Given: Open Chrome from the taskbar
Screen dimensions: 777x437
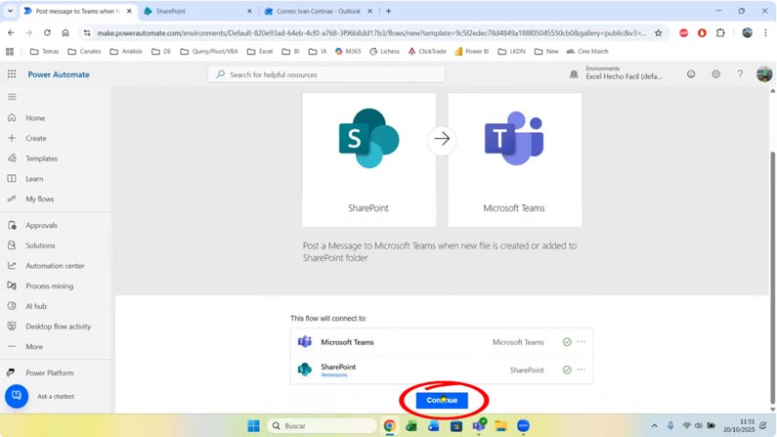Looking at the screenshot, I should click(x=390, y=425).
